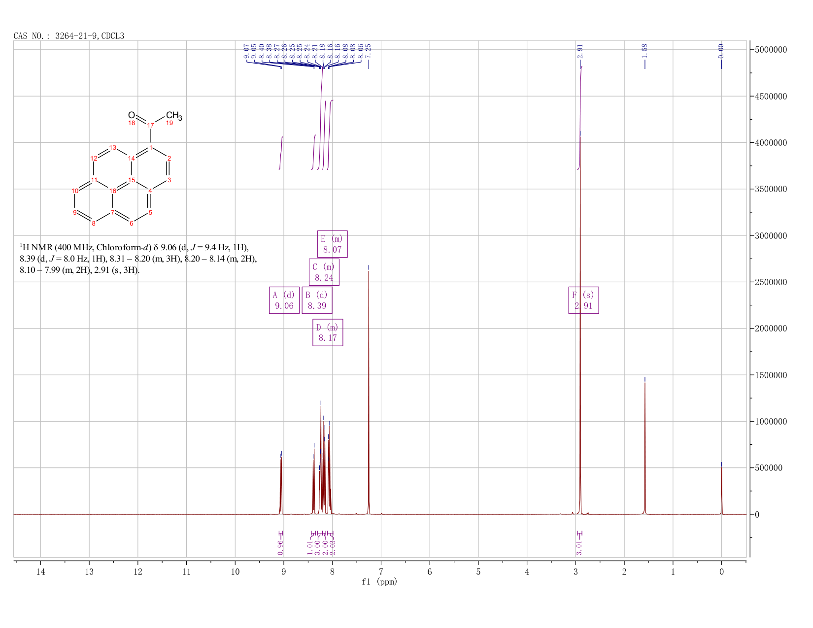Image resolution: width=813 pixels, height=628 pixels.
Task: Click the 12 tick label on ppm axis
Action: click(x=138, y=571)
